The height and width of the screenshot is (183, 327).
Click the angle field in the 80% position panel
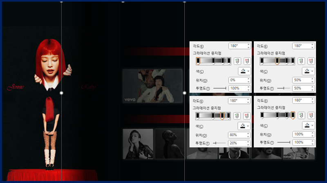(x=239, y=101)
